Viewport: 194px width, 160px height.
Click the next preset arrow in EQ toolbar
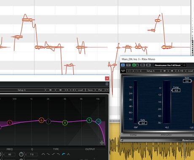coord(60,90)
